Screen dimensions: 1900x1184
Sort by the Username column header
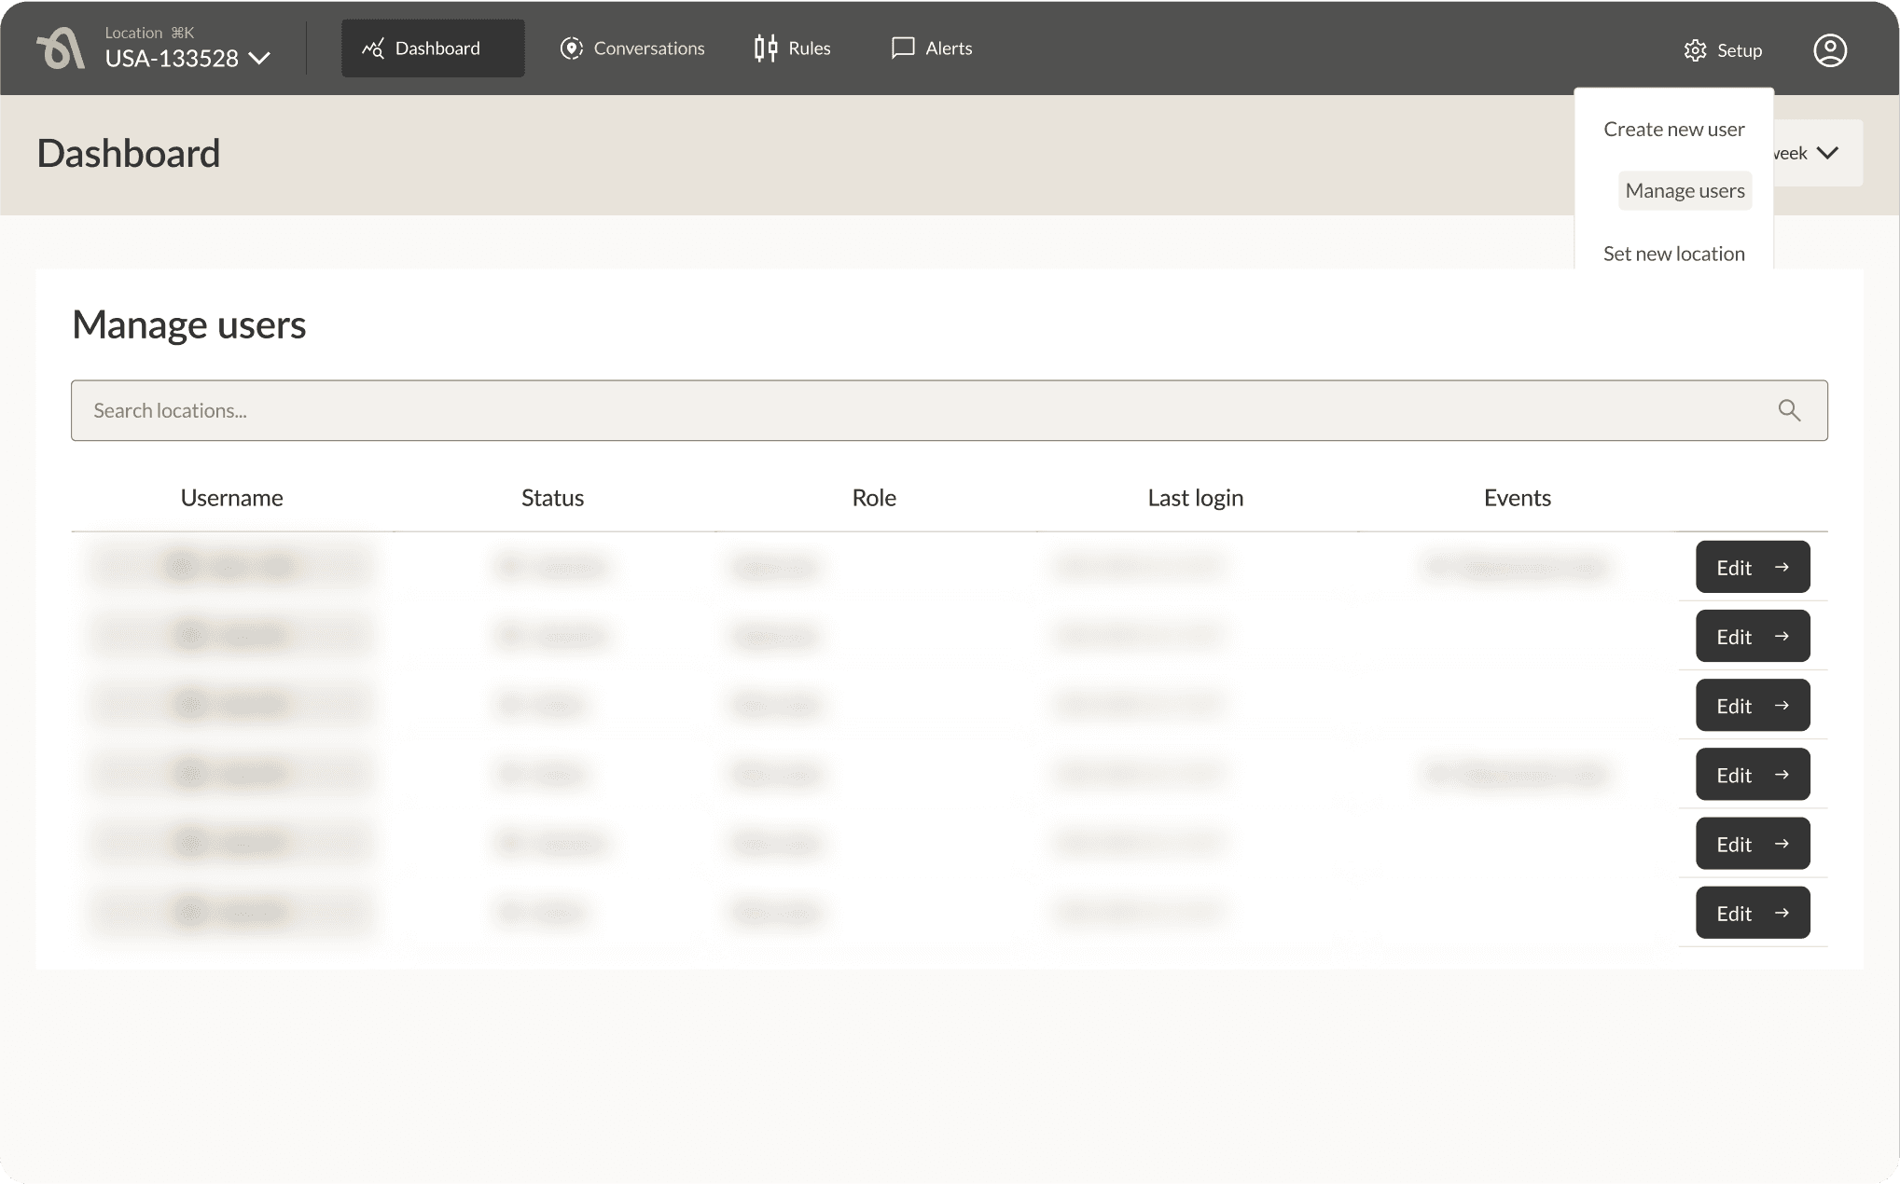coord(232,498)
